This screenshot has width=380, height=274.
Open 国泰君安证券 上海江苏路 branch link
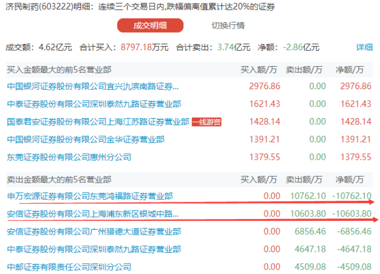(98, 121)
